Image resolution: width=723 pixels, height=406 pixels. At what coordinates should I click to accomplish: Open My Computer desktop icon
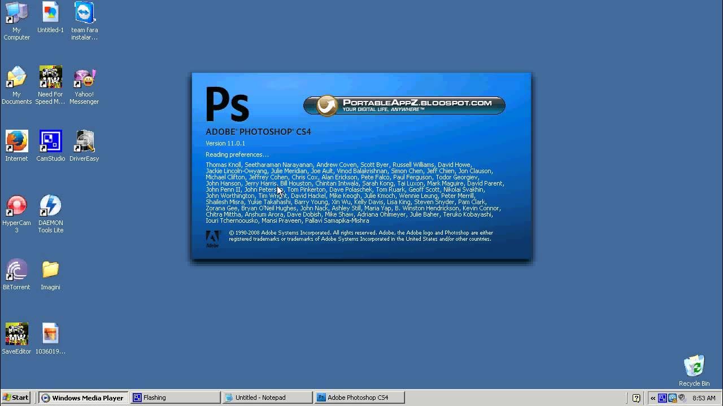click(16, 21)
